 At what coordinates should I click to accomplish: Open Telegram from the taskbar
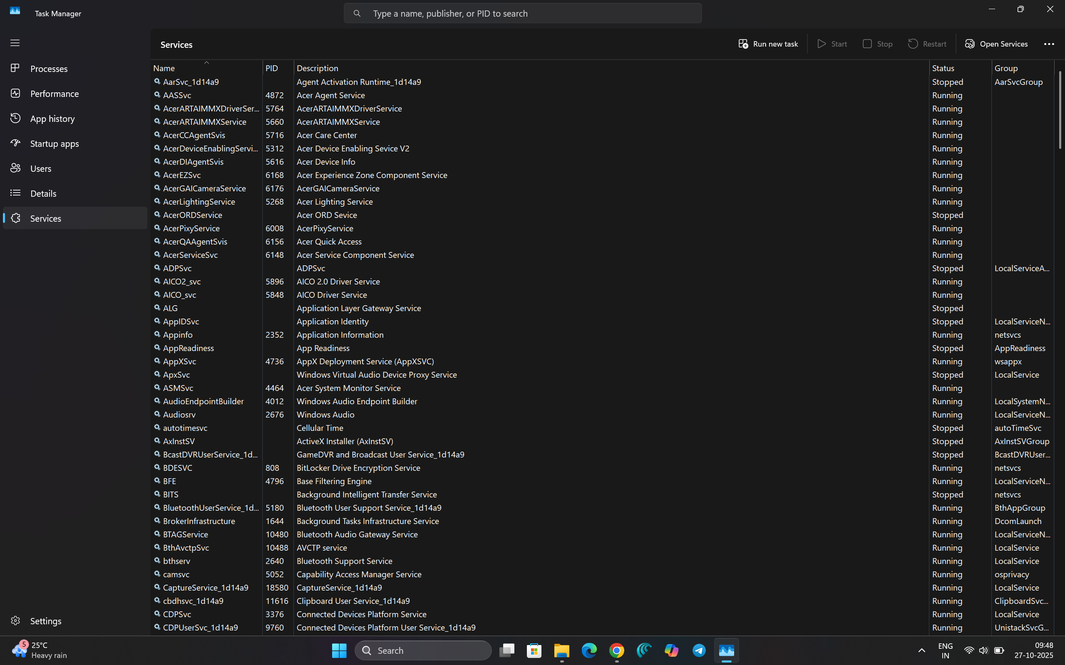(699, 650)
